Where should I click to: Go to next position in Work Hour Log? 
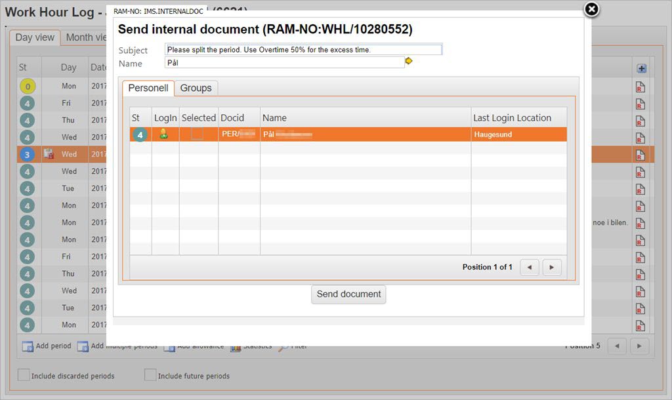[640, 346]
